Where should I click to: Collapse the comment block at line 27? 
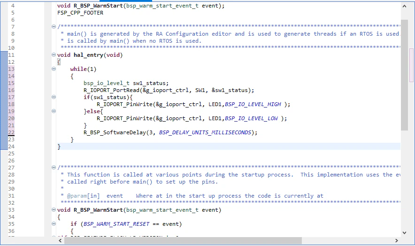point(54,167)
